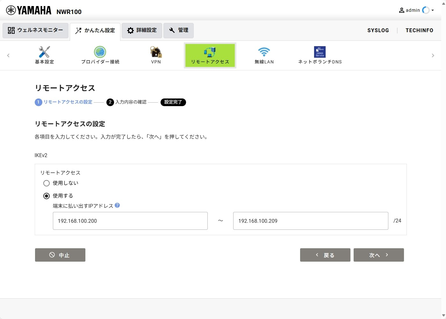Click the リモートアクセス icon in the ribbon

click(210, 52)
